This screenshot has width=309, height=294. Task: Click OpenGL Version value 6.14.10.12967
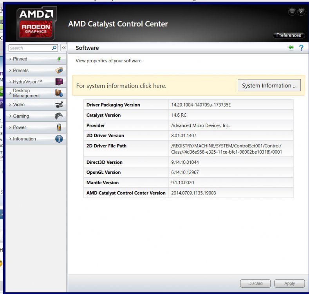point(185,172)
